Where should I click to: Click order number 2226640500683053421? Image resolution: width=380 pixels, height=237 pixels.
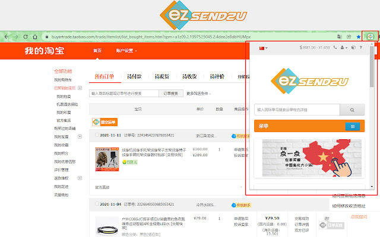(x=156, y=204)
